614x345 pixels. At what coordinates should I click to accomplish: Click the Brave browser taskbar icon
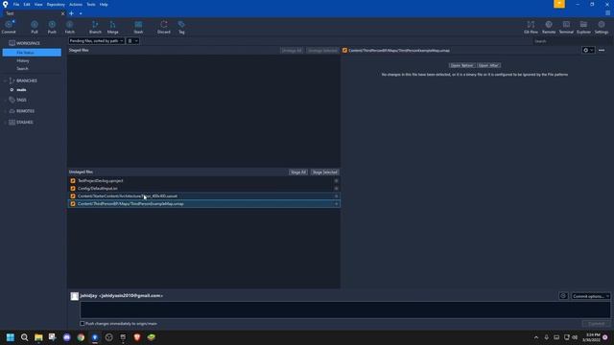[x=137, y=337]
